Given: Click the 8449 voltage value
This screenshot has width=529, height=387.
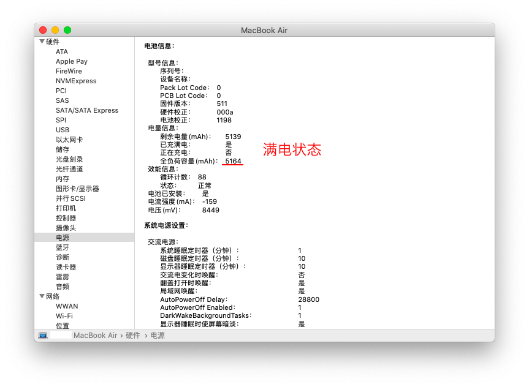Looking at the screenshot, I should pos(210,210).
